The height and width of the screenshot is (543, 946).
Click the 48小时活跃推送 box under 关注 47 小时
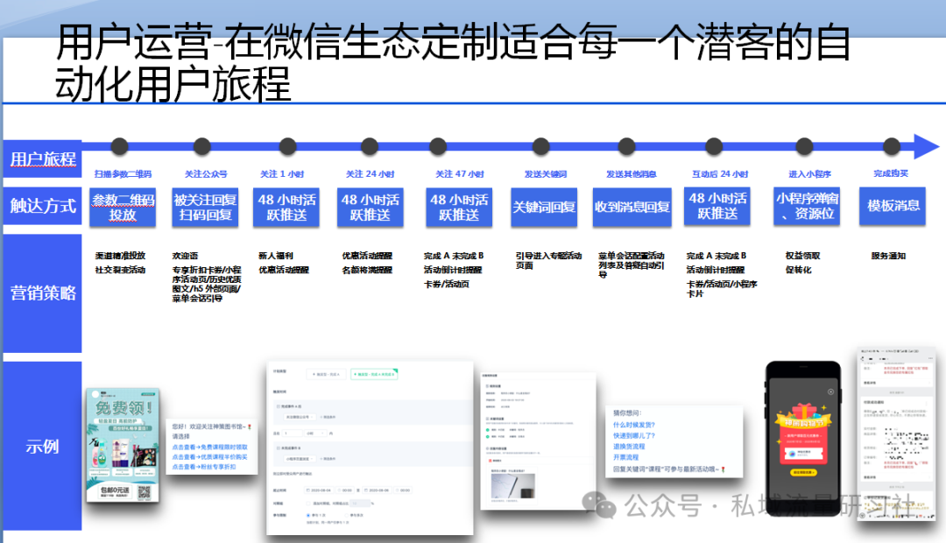pyautogui.click(x=458, y=207)
